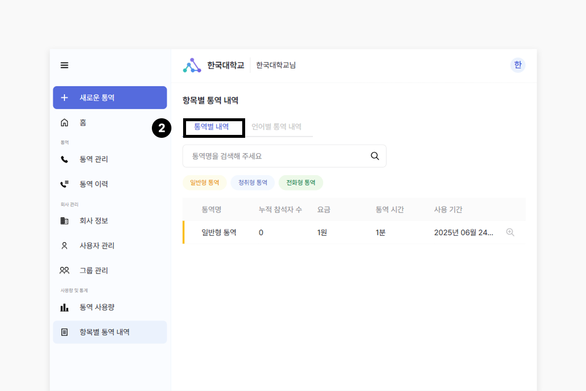Click the search magnifier icon in search box
This screenshot has width=586, height=391.
[375, 156]
